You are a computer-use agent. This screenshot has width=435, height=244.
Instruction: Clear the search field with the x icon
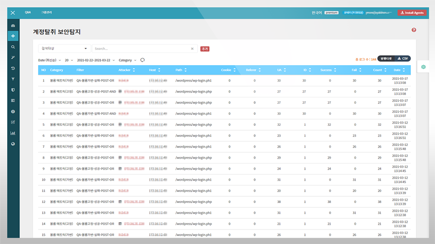click(192, 49)
